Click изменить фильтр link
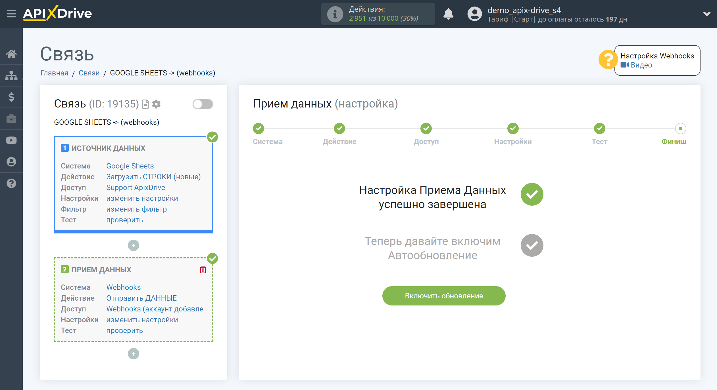The image size is (717, 390). click(x=136, y=209)
